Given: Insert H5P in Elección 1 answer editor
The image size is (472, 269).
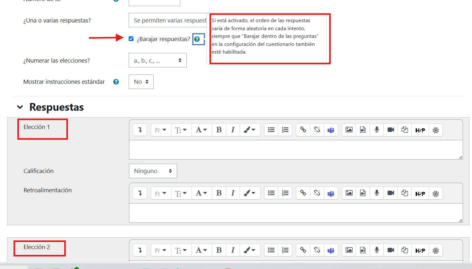Looking at the screenshot, I should [420, 130].
